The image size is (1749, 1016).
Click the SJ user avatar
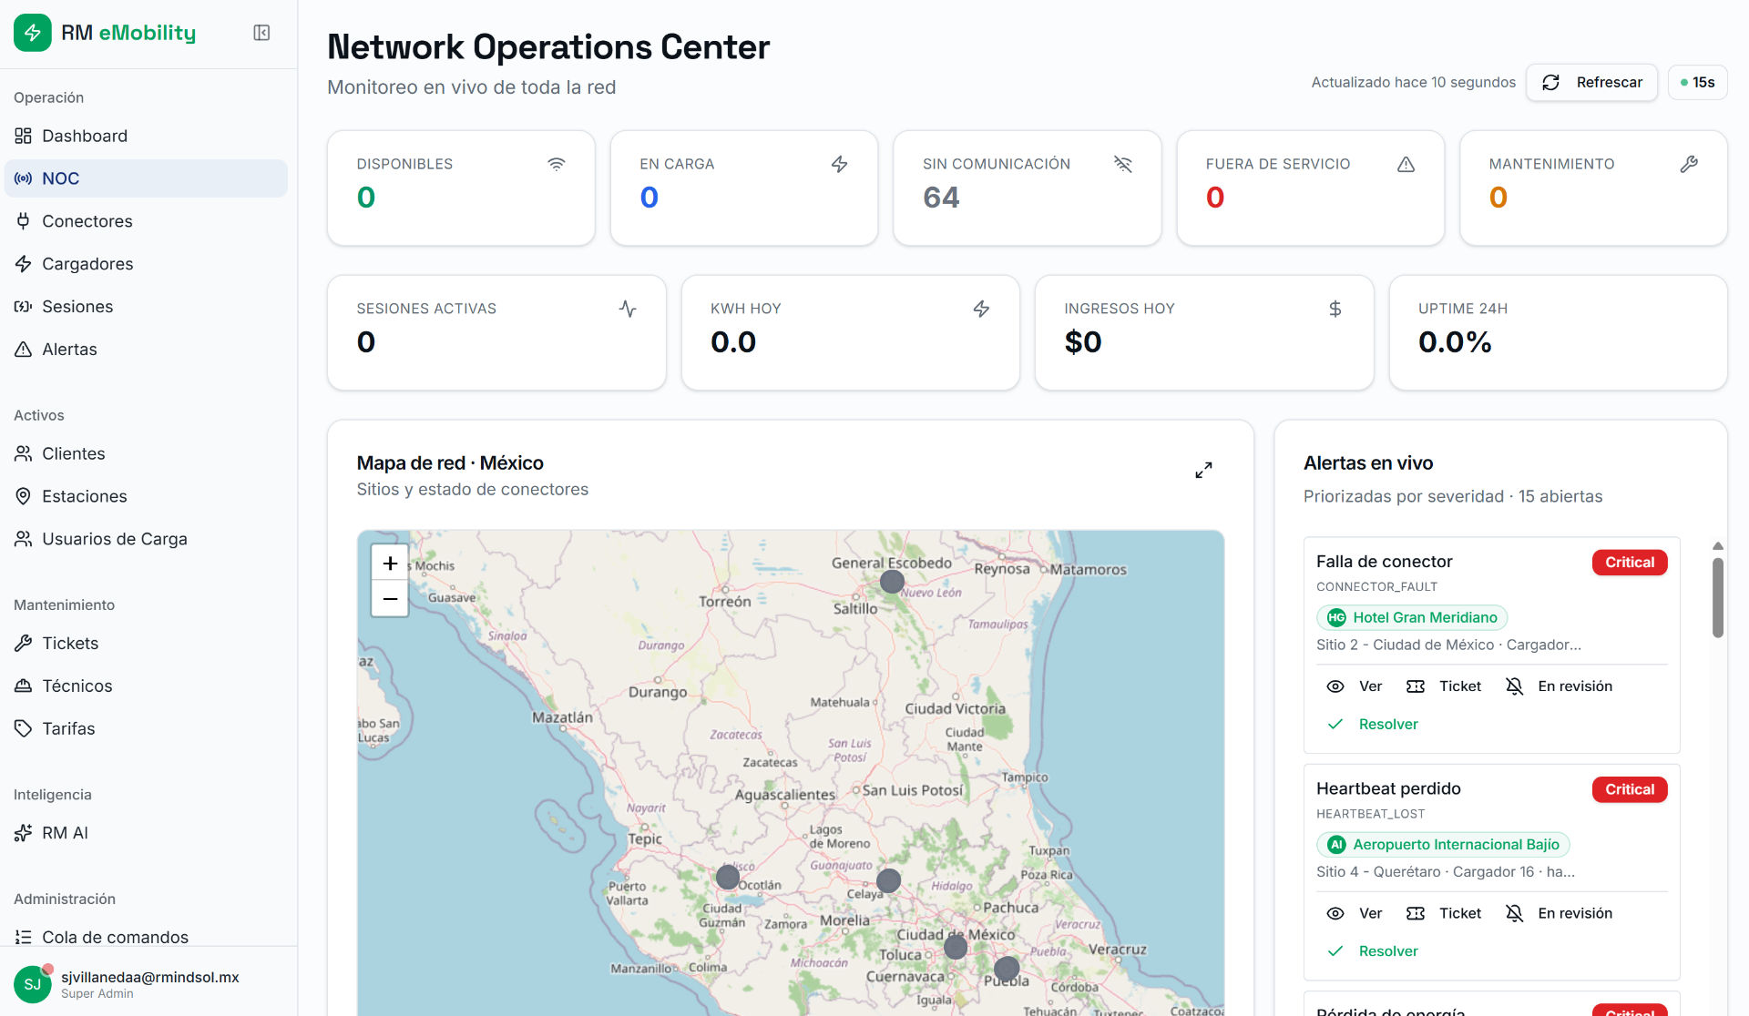pyautogui.click(x=33, y=984)
